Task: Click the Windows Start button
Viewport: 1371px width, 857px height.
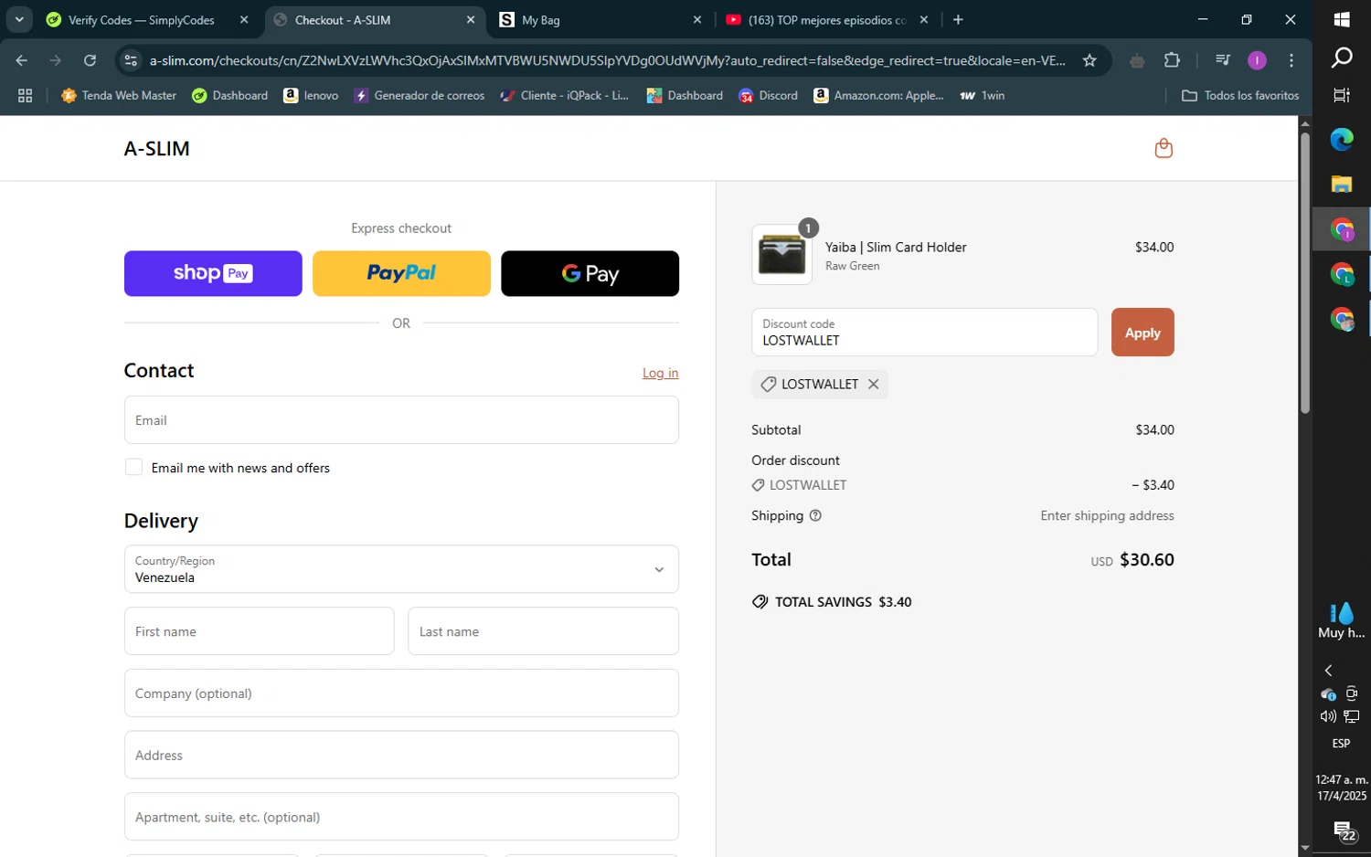Action: pyautogui.click(x=1342, y=19)
